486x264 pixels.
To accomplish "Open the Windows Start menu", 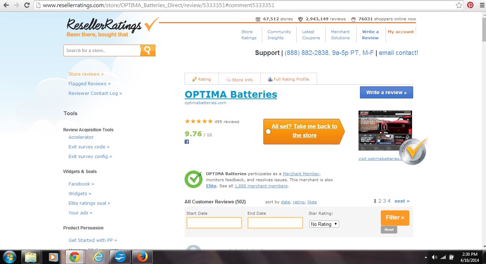I will [9, 257].
